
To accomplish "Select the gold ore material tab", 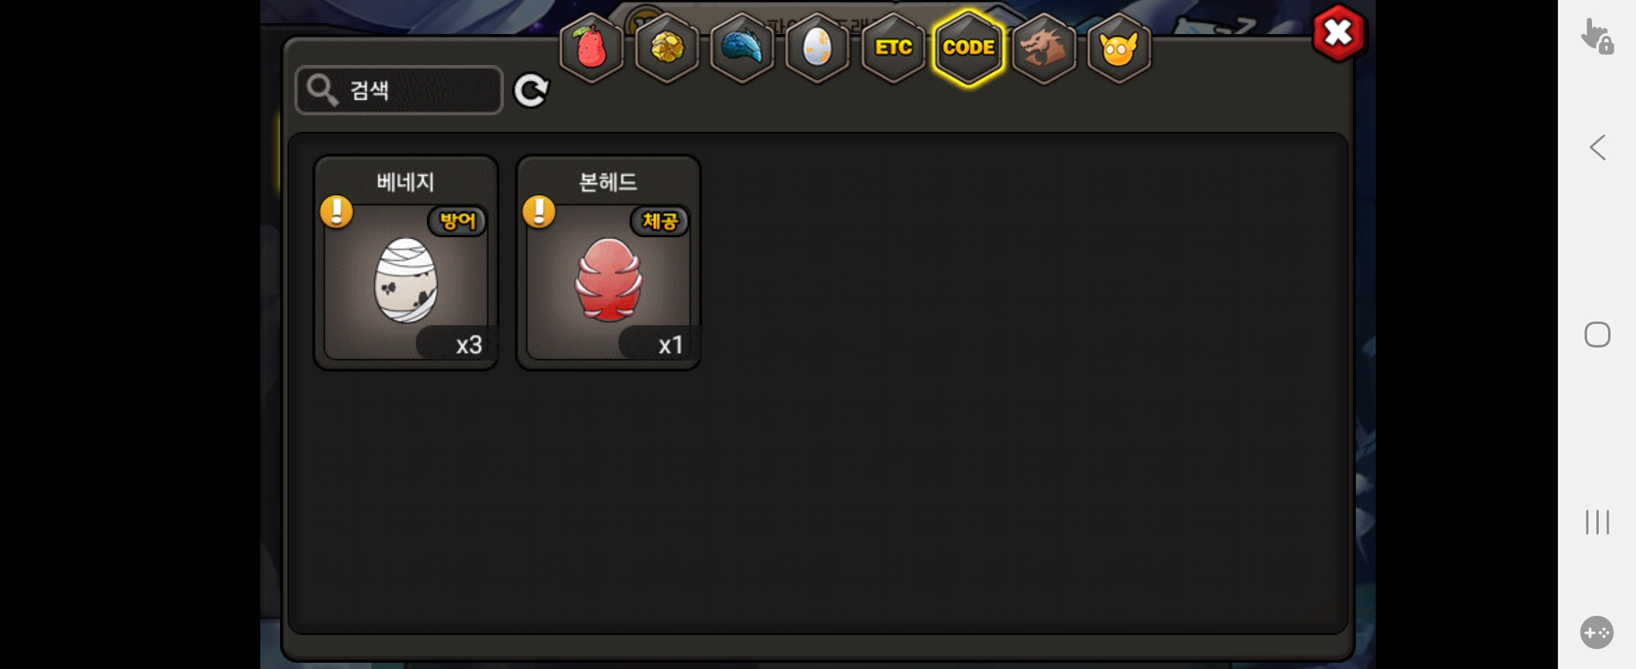I will coord(667,48).
